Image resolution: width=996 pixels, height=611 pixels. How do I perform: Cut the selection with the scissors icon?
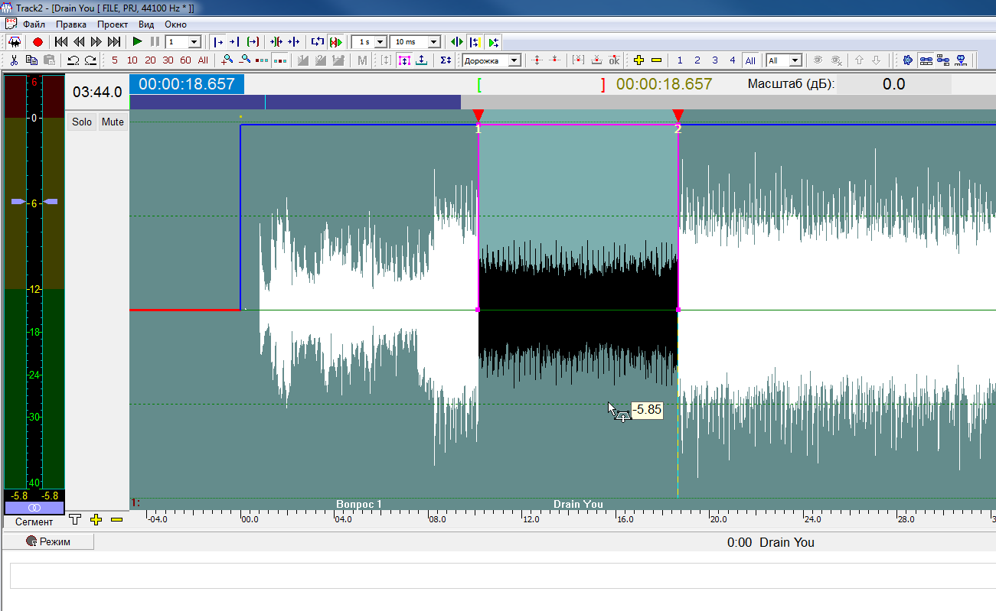pyautogui.click(x=14, y=60)
